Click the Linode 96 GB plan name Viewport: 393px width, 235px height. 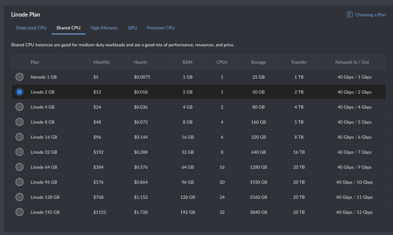pyautogui.click(x=44, y=182)
